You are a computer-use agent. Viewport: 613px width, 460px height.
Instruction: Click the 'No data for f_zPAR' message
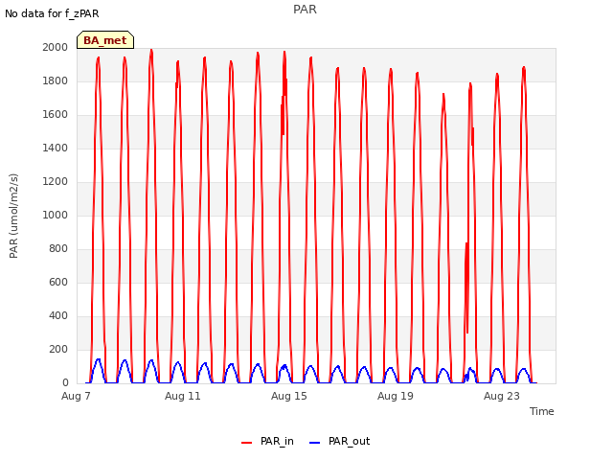pos(52,13)
